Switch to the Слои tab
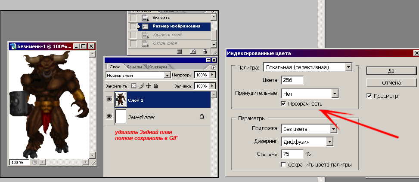Screen dimensions: 419x182 pyautogui.click(x=115, y=67)
